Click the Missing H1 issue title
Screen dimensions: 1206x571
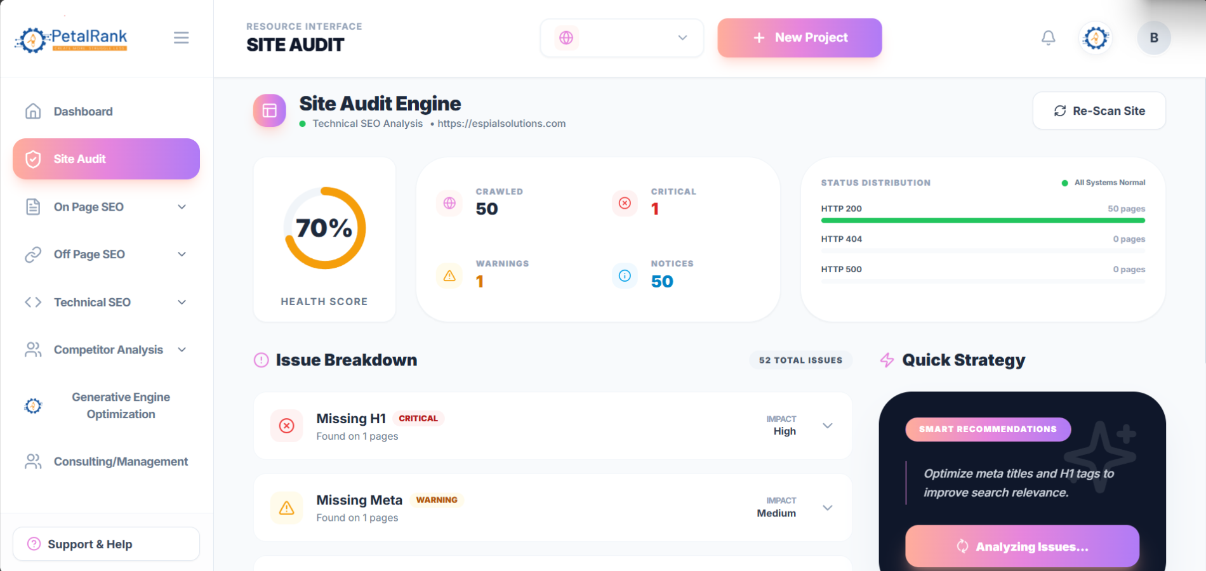pos(351,419)
